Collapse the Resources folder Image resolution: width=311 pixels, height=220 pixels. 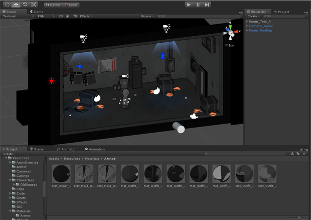coord(6,158)
